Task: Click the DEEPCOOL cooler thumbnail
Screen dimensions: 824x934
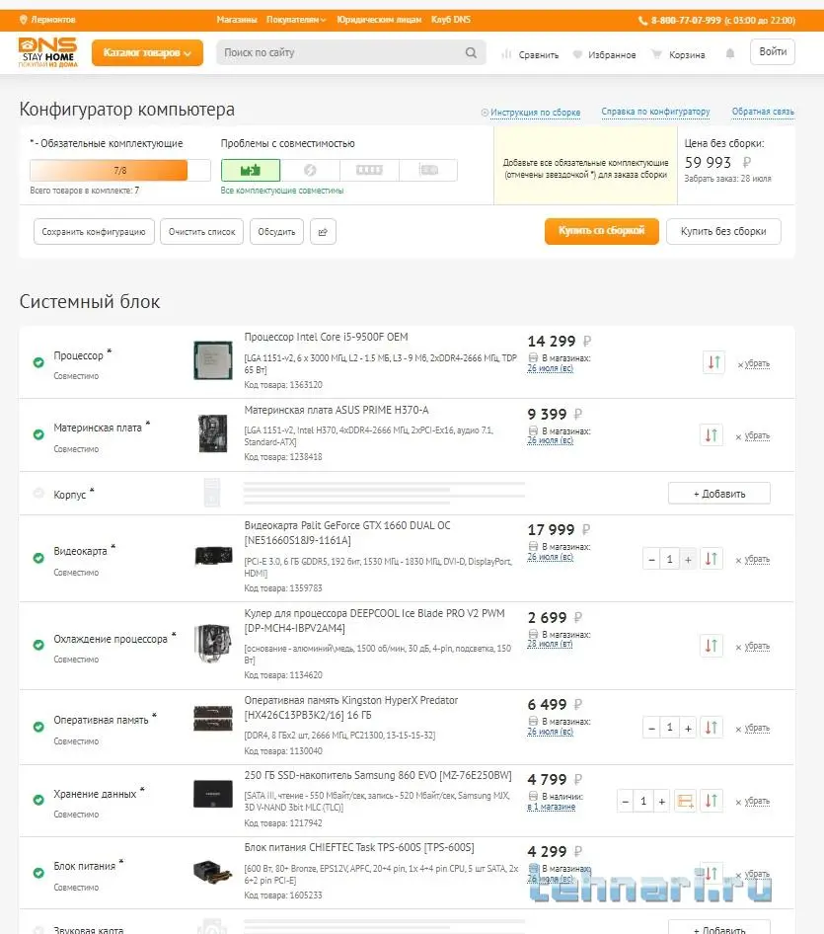Action: pos(213,644)
